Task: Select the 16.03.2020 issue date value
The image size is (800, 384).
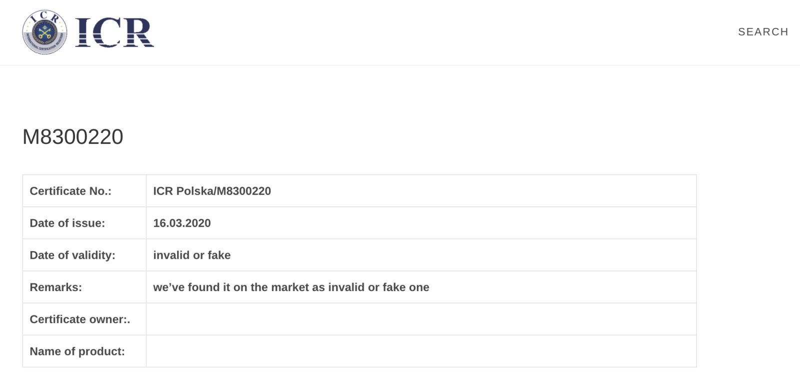Action: pos(182,223)
